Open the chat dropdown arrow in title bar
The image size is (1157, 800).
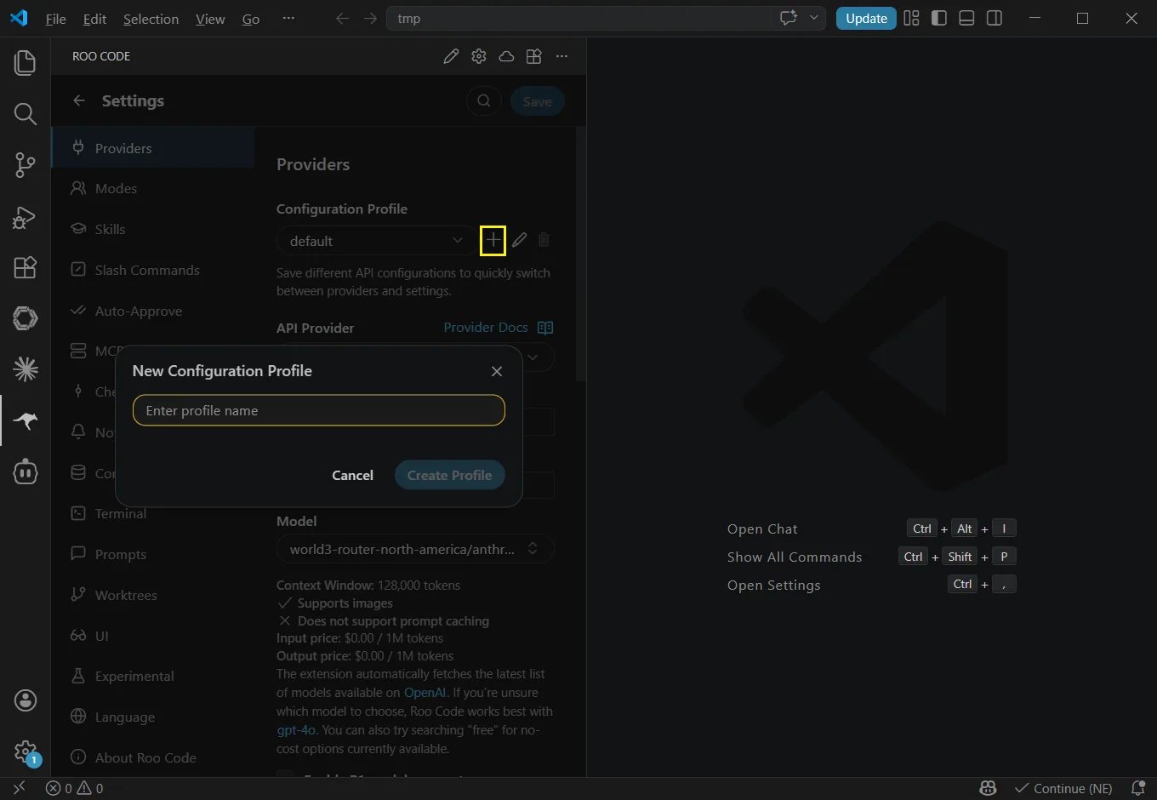coord(814,18)
